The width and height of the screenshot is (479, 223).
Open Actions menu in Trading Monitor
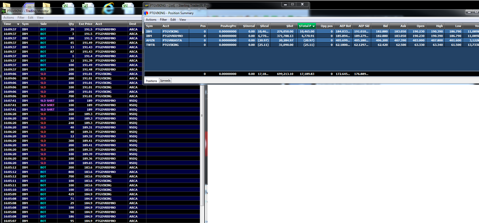(x=9, y=18)
